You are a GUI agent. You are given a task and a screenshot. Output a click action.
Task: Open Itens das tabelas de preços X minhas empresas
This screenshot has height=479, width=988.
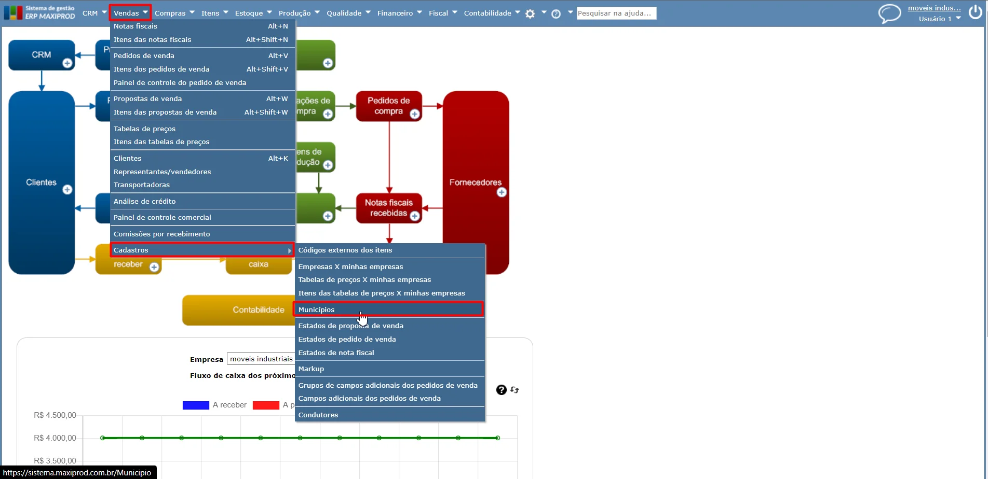pos(390,293)
